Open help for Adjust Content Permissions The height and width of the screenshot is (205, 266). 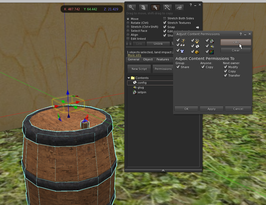click(241, 34)
